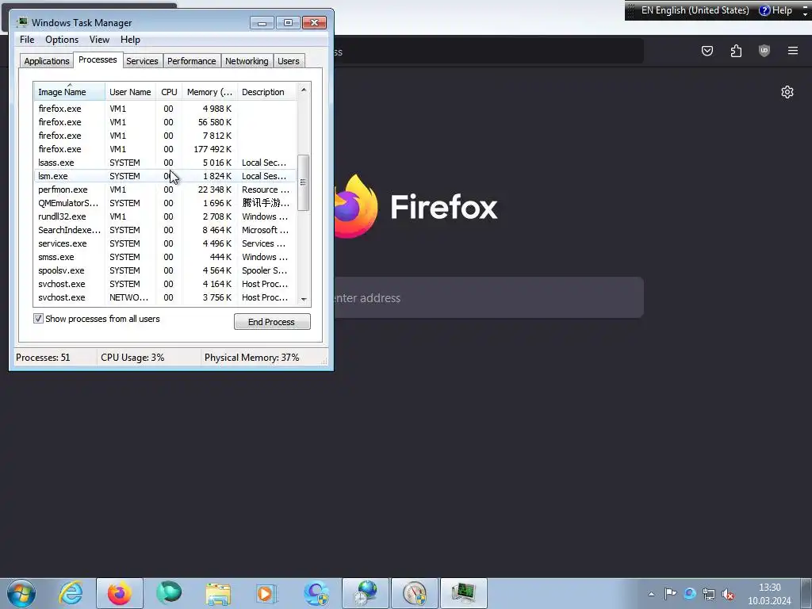Sort by Memory column header
This screenshot has width=812, height=609.
click(209, 92)
